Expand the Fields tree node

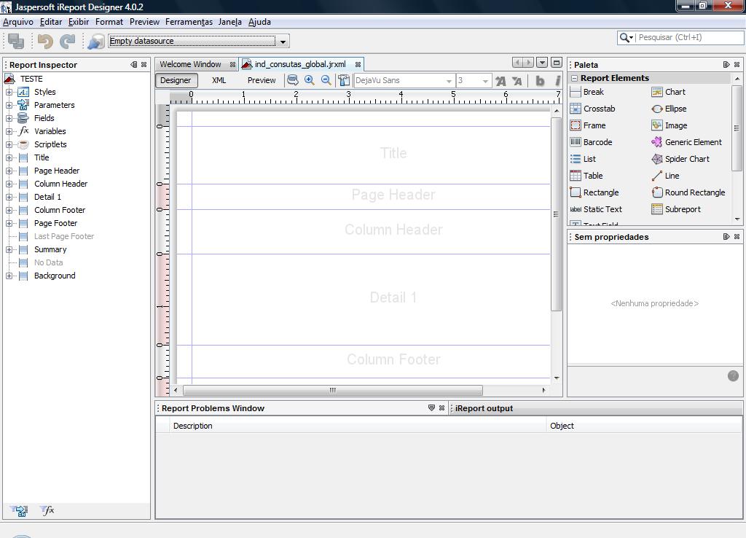tap(9, 118)
